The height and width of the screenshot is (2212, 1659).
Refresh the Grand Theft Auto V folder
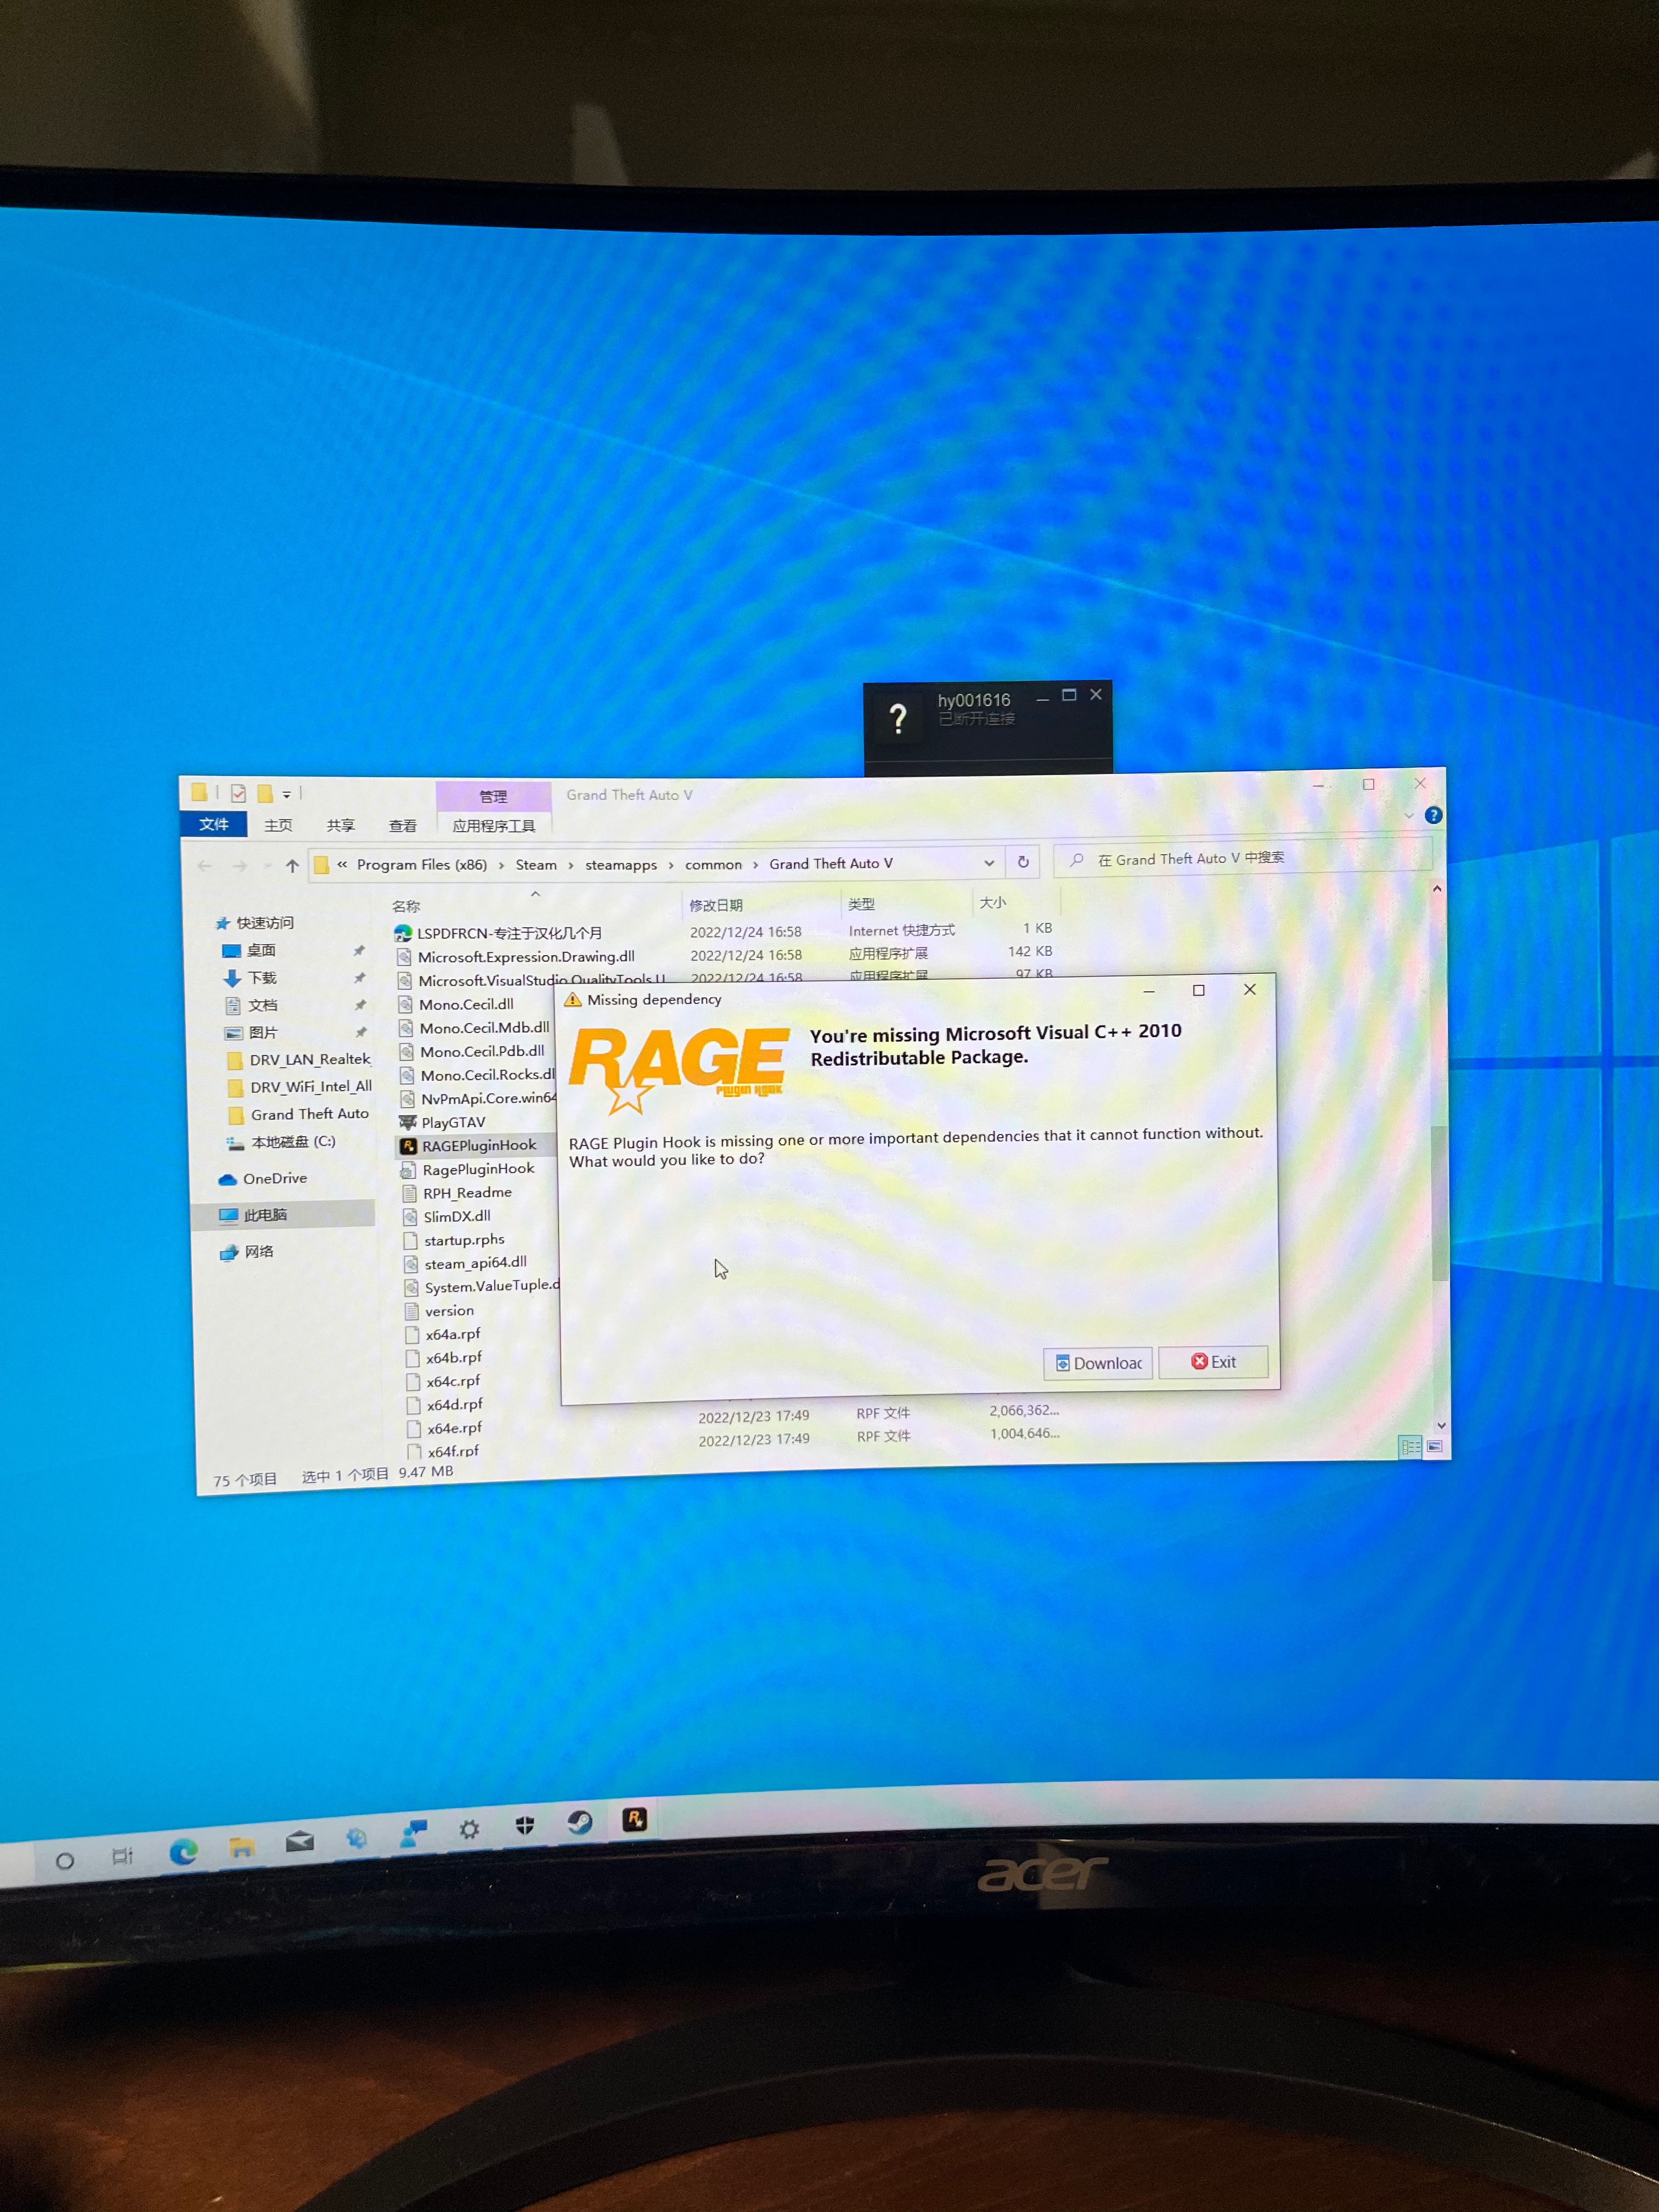[x=1023, y=861]
